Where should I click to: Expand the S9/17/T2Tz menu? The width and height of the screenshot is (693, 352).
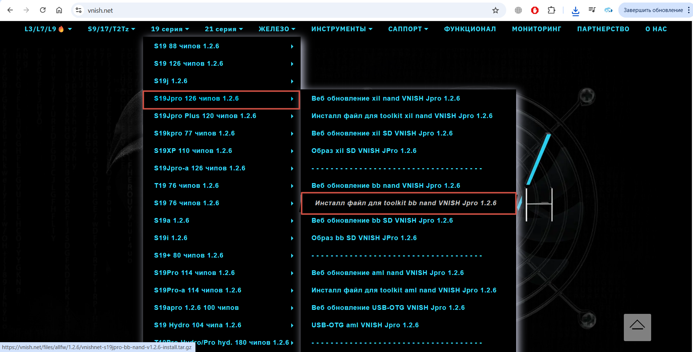coord(111,29)
